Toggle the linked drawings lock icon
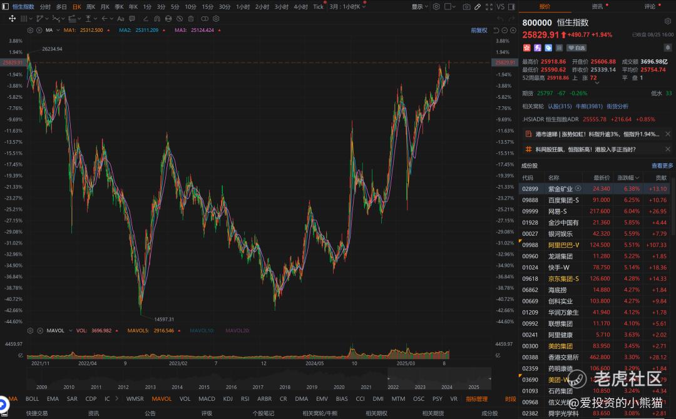 205,19
